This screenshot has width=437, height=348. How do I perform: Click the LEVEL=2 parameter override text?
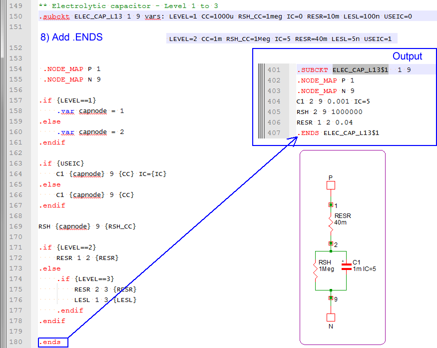pos(182,39)
